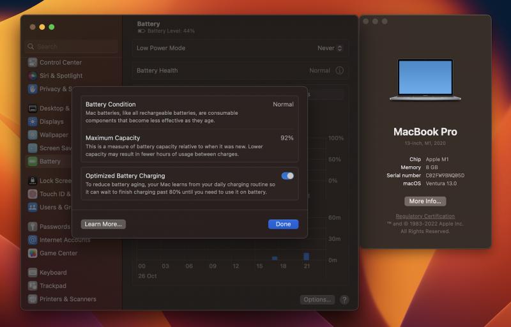Open Printers & Scanners icon

click(33, 299)
